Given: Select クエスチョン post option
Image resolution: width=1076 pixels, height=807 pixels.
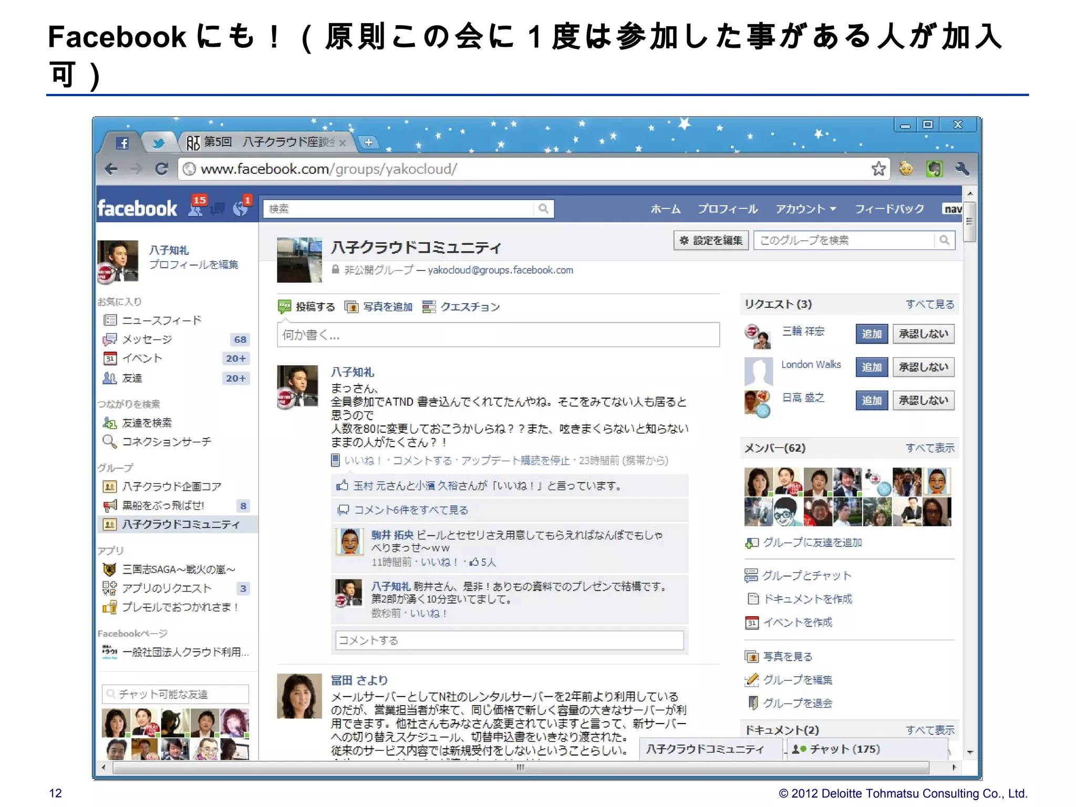Looking at the screenshot, I should (461, 307).
